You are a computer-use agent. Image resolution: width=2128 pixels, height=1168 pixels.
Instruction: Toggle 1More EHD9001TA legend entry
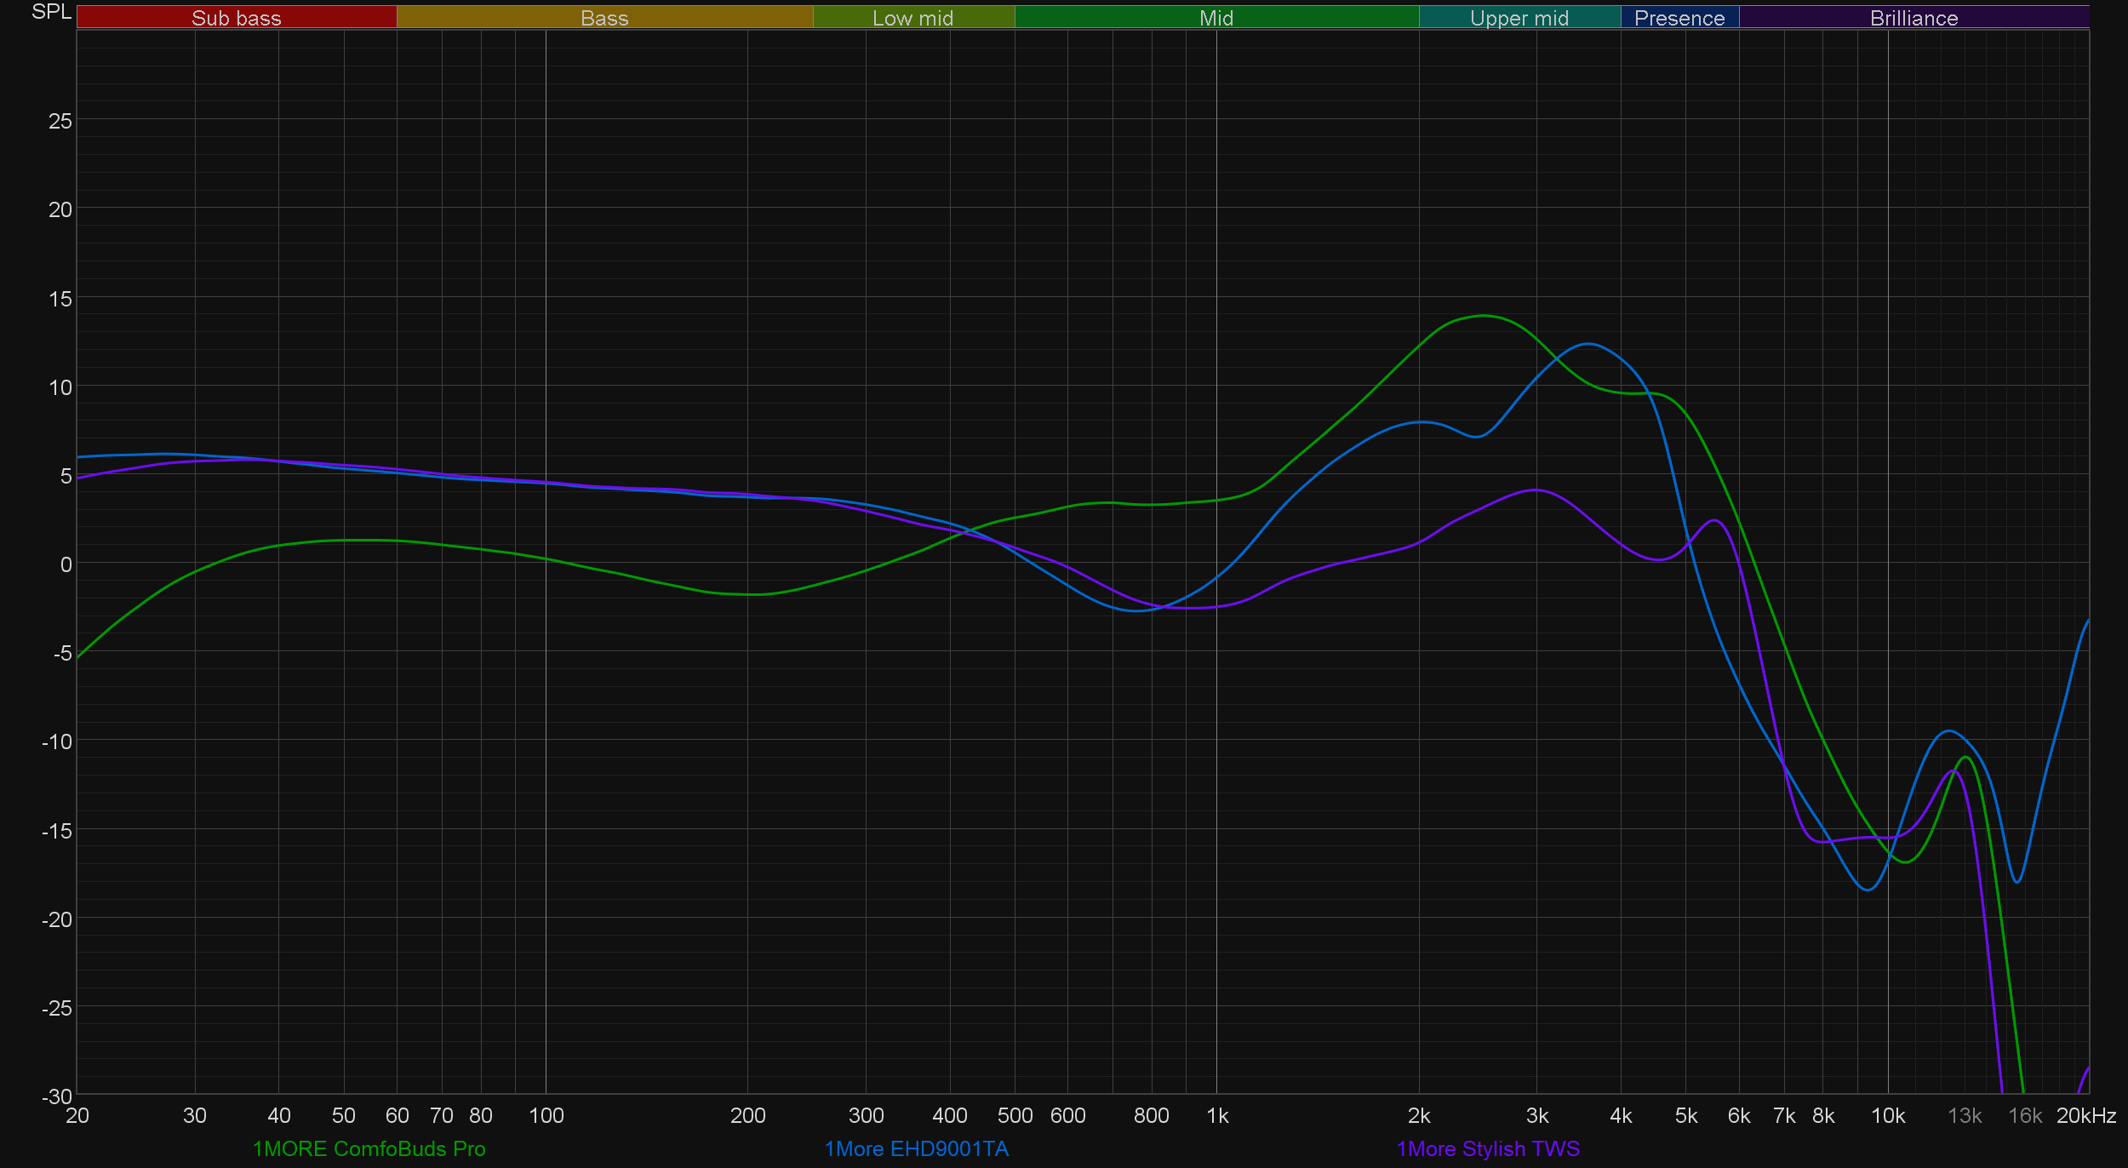[x=916, y=1148]
